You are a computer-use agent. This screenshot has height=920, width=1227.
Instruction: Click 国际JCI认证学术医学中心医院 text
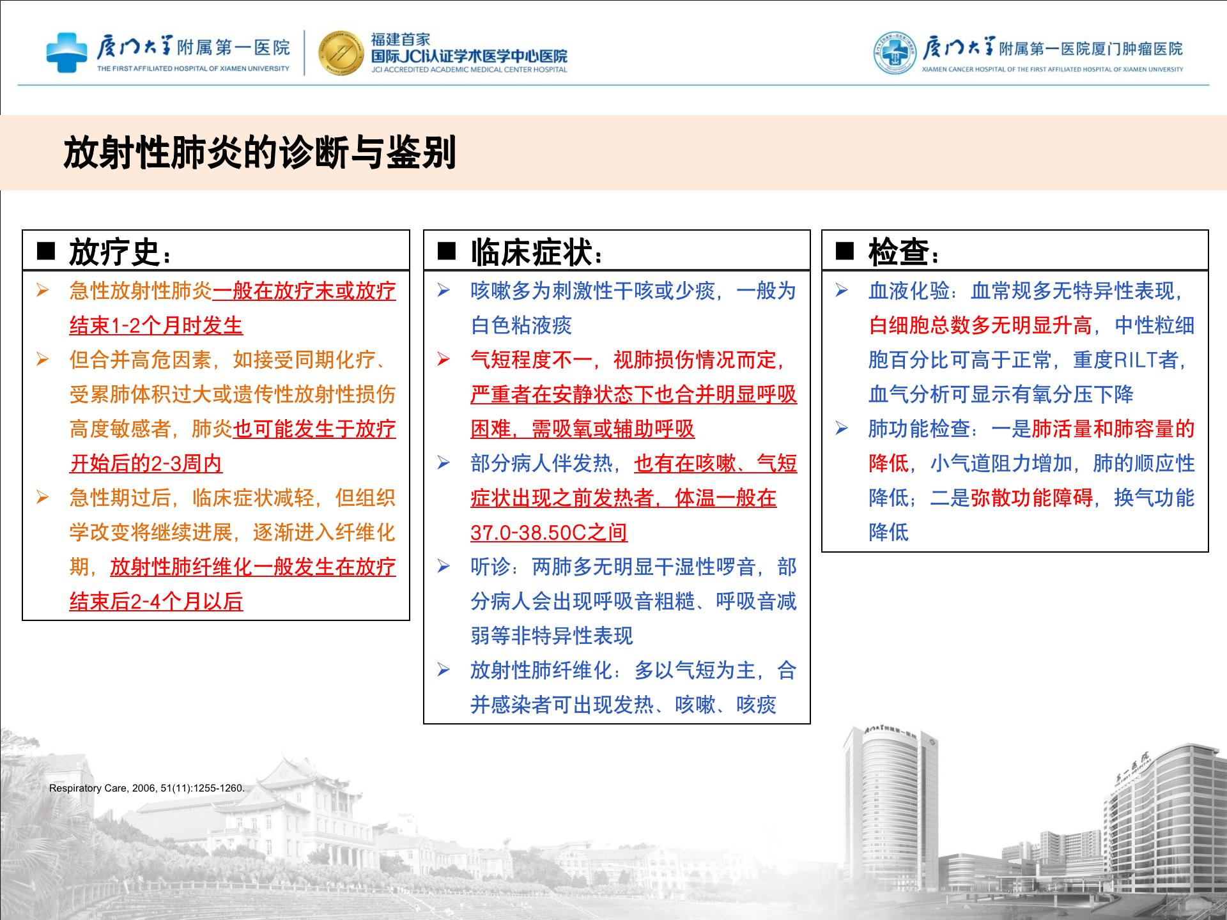[469, 56]
